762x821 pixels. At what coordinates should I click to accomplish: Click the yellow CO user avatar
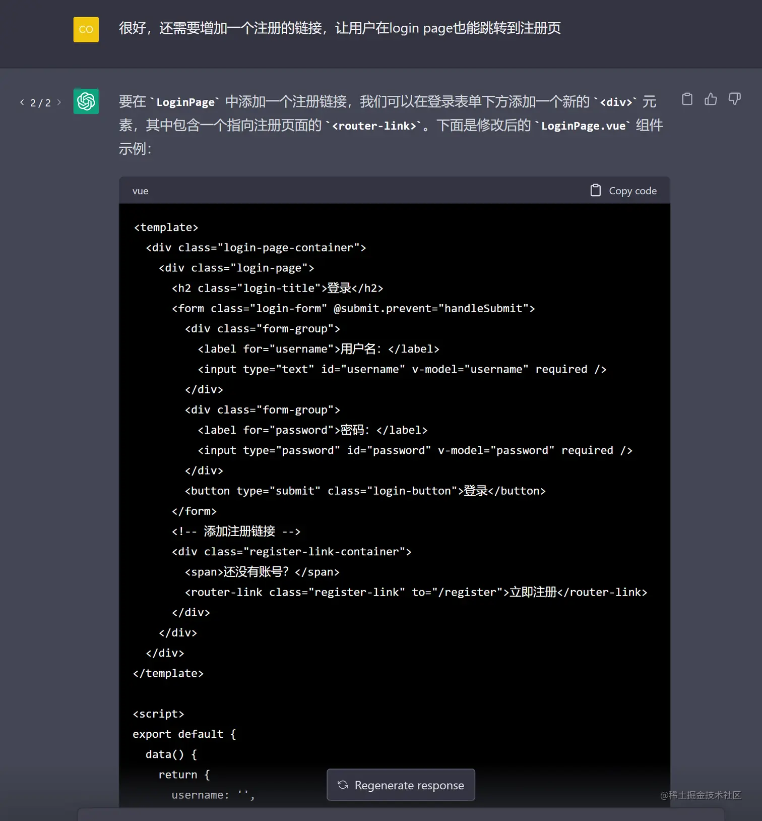point(86,29)
